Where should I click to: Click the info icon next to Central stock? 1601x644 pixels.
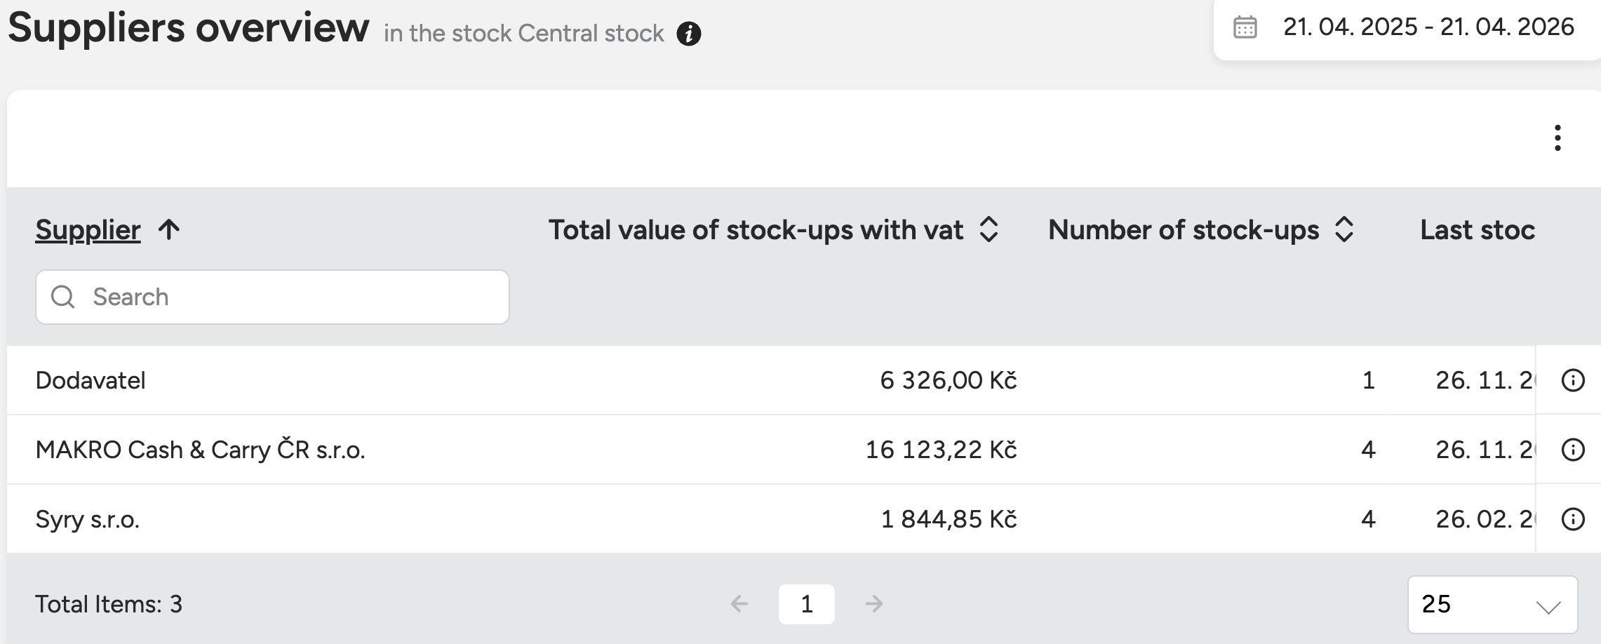[x=689, y=34]
